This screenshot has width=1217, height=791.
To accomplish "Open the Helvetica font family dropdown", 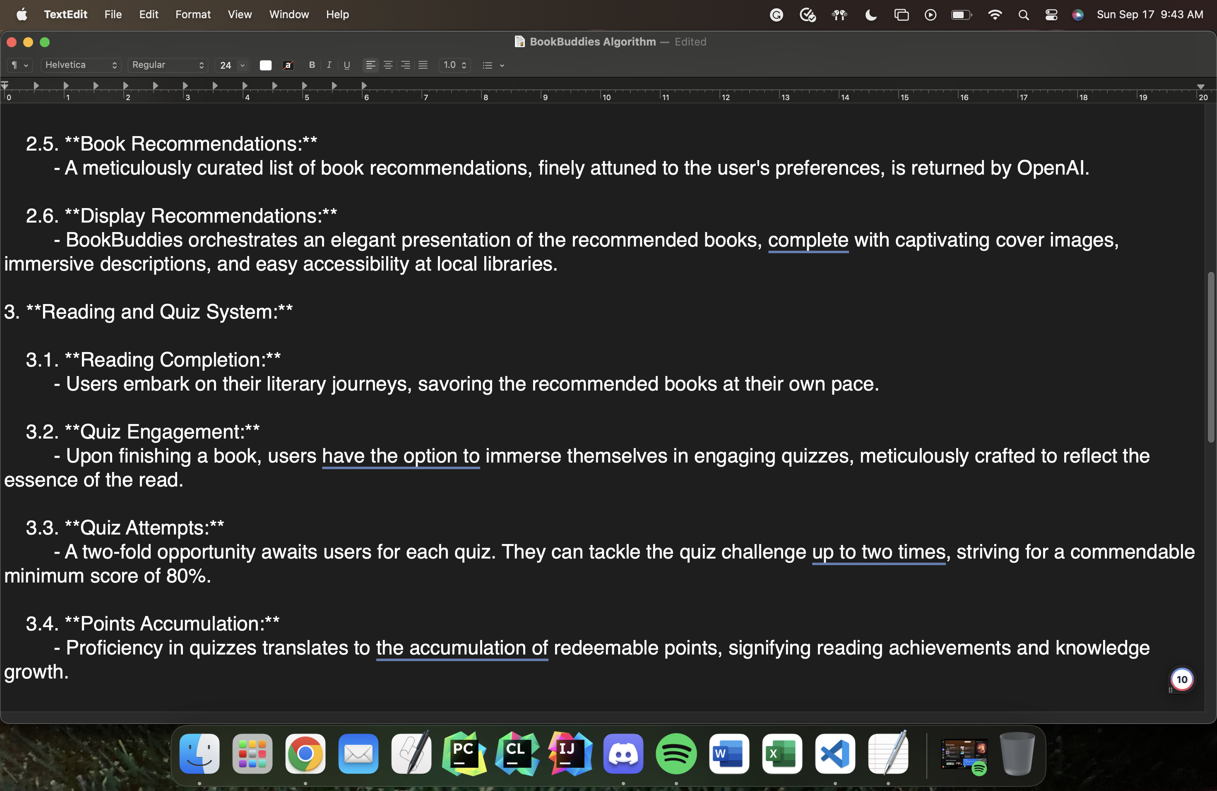I will [81, 65].
